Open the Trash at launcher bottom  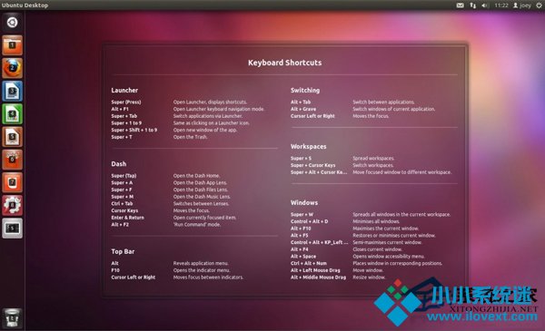(12, 317)
